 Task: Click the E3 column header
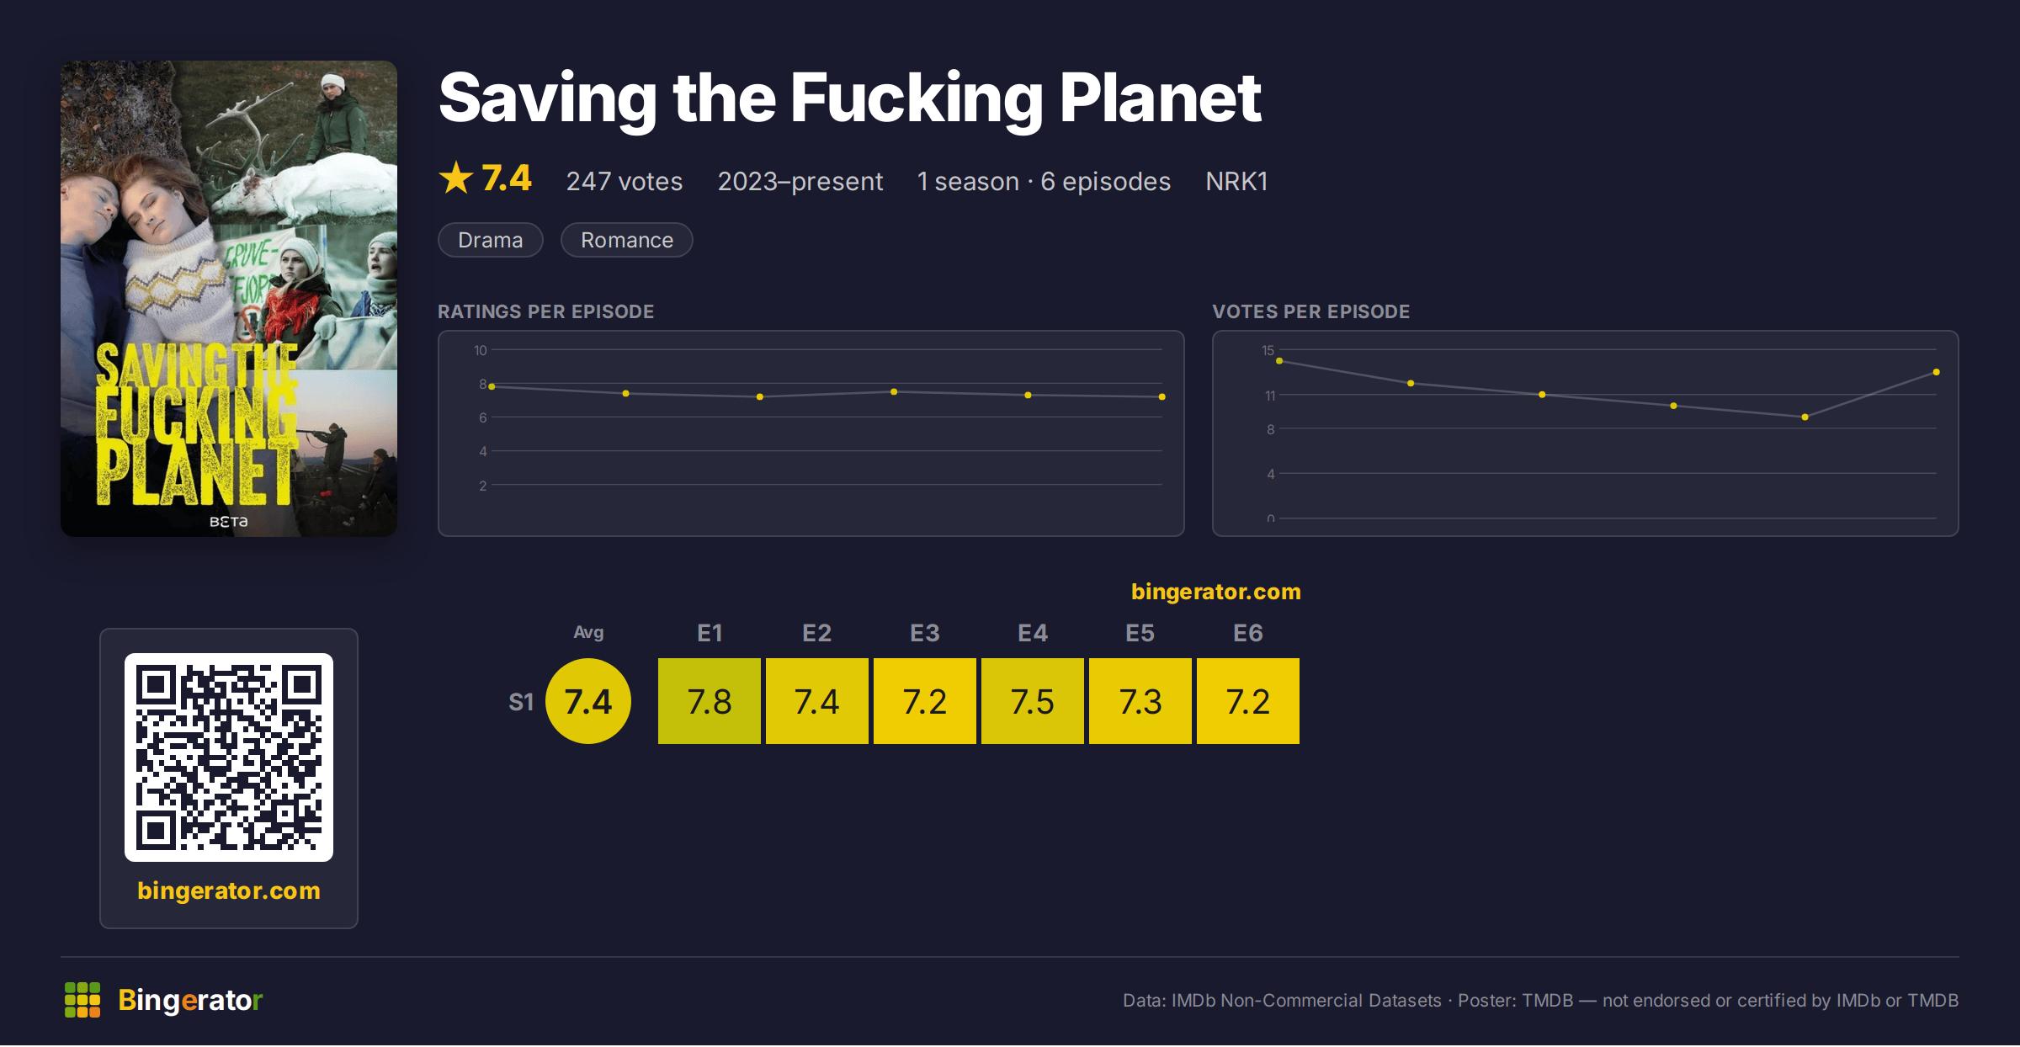(x=925, y=633)
